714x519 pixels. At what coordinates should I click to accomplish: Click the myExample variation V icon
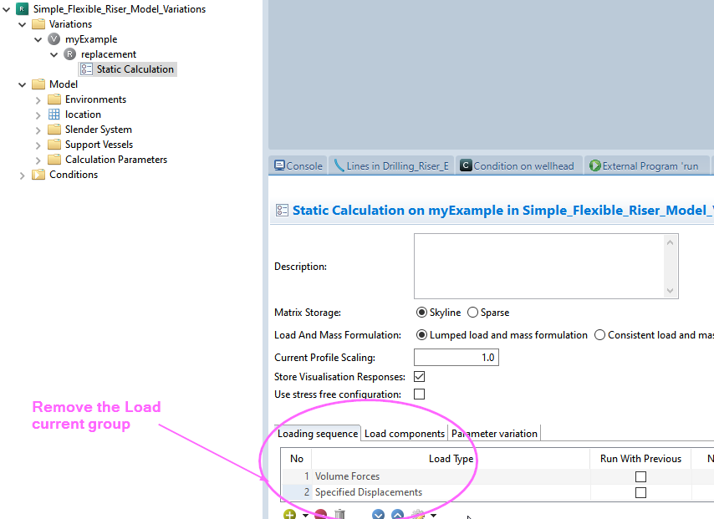click(x=54, y=39)
